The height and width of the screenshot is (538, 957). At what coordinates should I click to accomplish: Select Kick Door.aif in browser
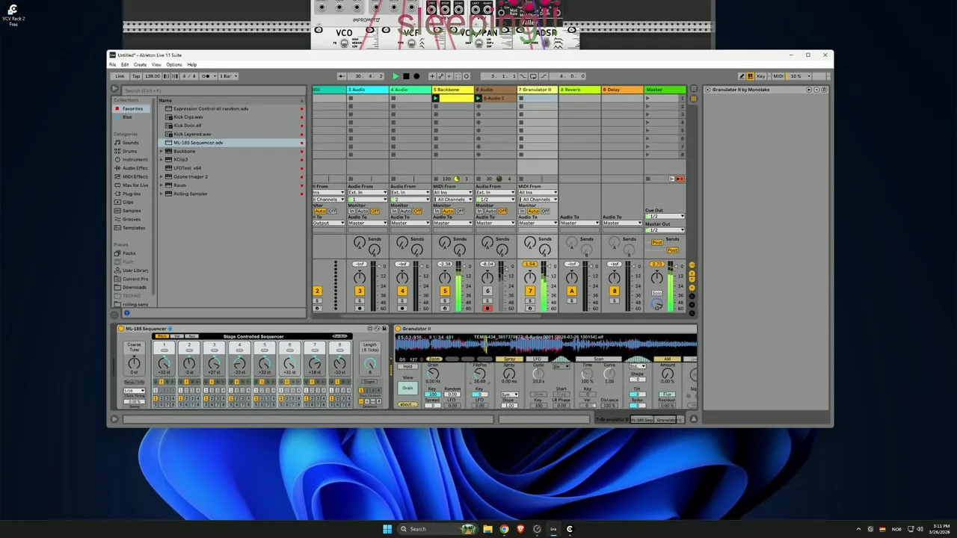tap(188, 126)
